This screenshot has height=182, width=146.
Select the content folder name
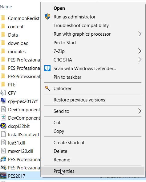coord(16,27)
